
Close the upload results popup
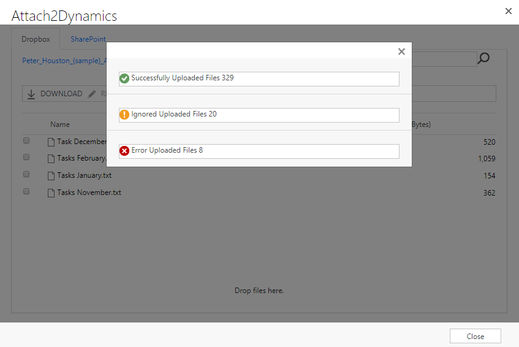tap(401, 51)
